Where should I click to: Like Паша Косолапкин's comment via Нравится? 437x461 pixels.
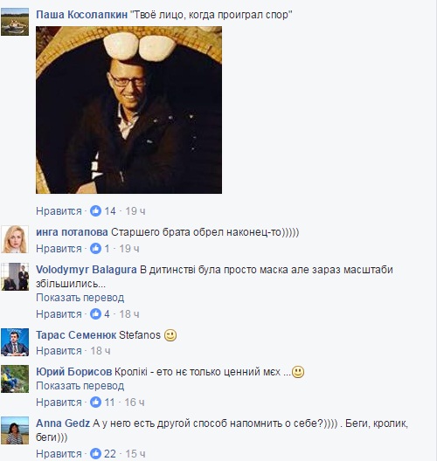(x=59, y=211)
